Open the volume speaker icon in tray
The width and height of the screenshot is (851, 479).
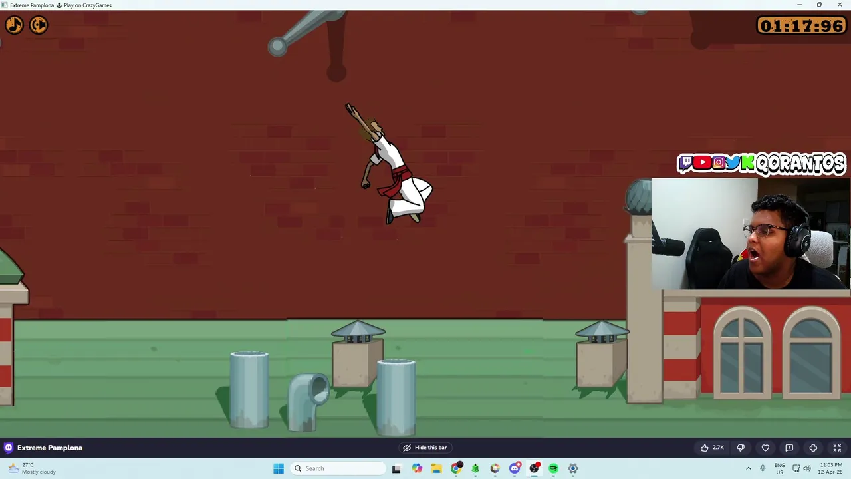coord(807,468)
